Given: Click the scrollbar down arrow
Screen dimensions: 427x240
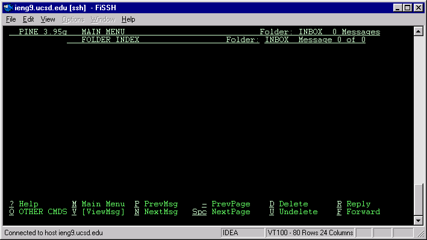Looking at the screenshot, I should pyautogui.click(x=419, y=220).
